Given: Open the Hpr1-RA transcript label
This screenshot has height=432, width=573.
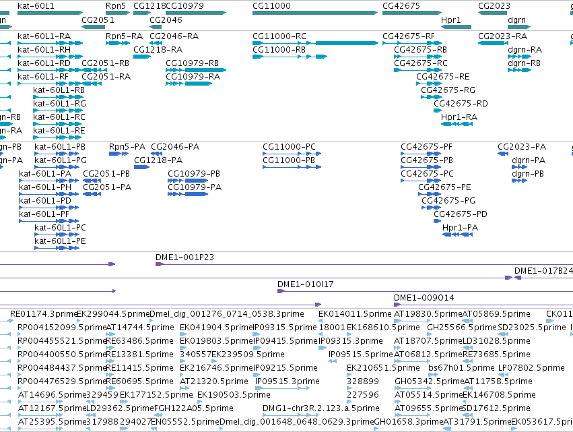Looking at the screenshot, I should 459,117.
